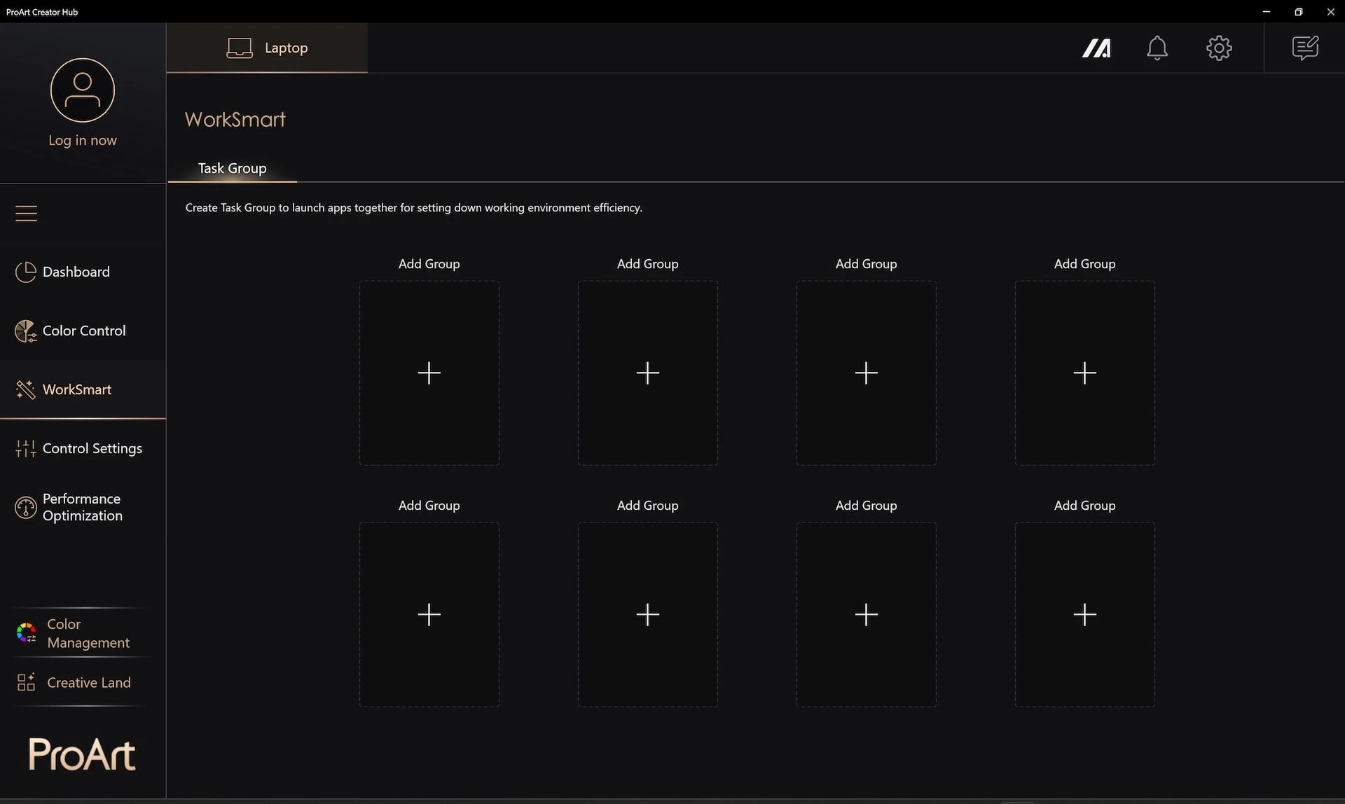1345x804 pixels.
Task: Click plus in first top-row Add Group card
Action: point(429,373)
